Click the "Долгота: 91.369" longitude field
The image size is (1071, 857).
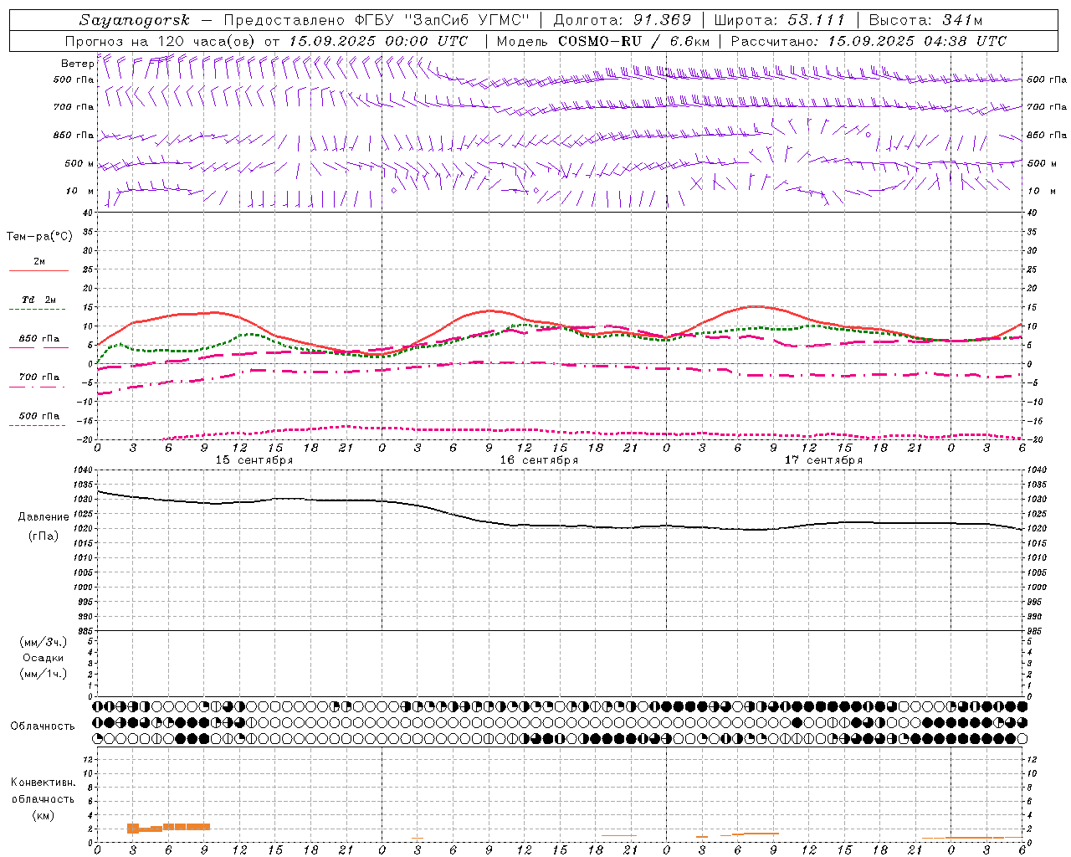click(623, 20)
